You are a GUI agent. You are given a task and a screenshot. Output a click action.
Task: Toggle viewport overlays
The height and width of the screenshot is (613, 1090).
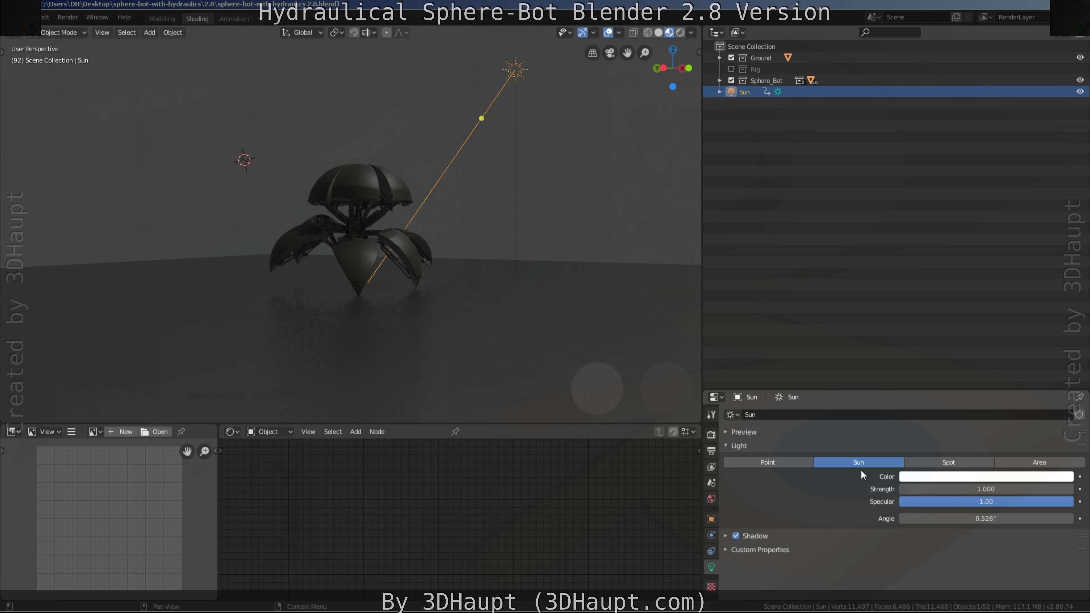[x=608, y=33]
